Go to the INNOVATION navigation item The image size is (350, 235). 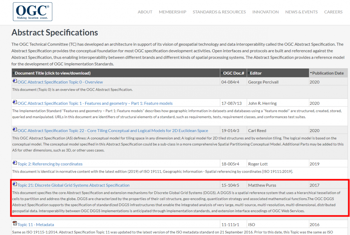coord(265,12)
